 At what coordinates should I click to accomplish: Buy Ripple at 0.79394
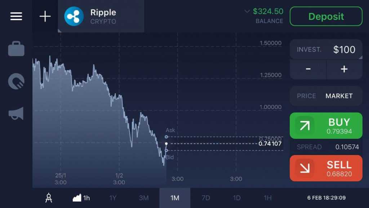click(x=326, y=126)
